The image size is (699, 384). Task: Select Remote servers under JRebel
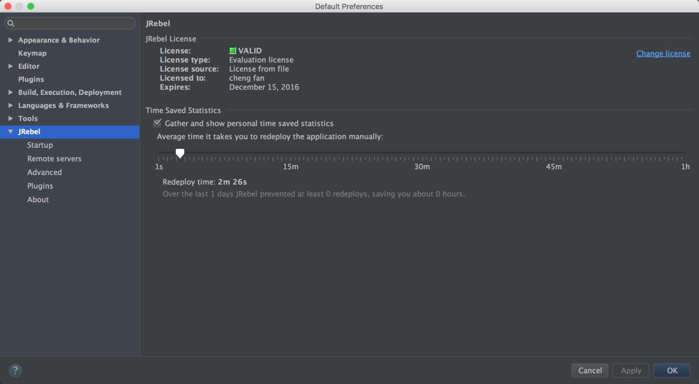click(x=54, y=159)
